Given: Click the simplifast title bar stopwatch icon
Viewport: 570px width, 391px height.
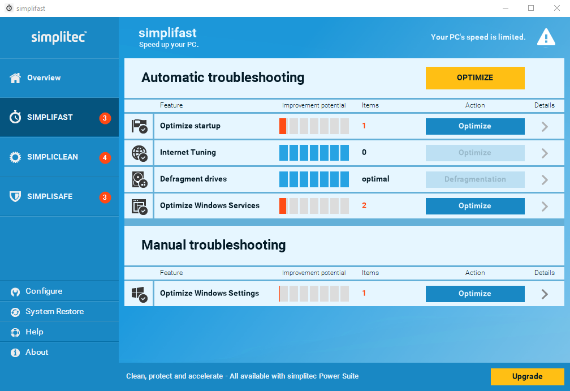Looking at the screenshot, I should pos(9,8).
